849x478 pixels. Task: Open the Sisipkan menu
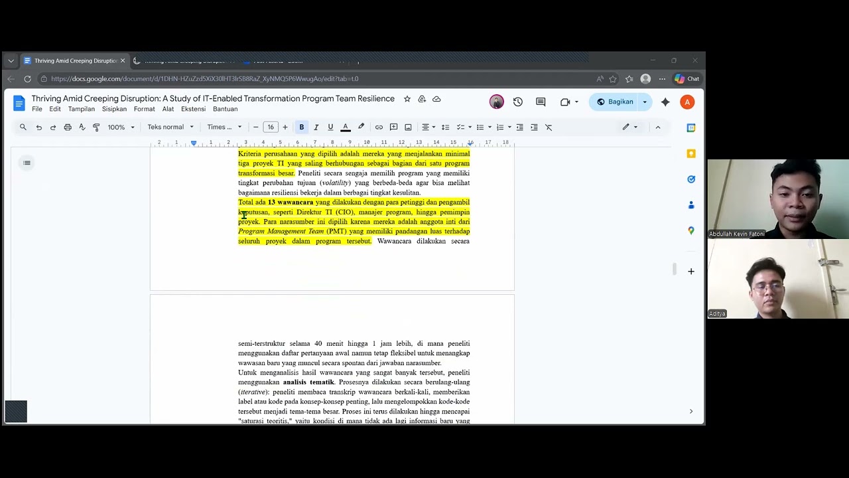click(x=114, y=109)
